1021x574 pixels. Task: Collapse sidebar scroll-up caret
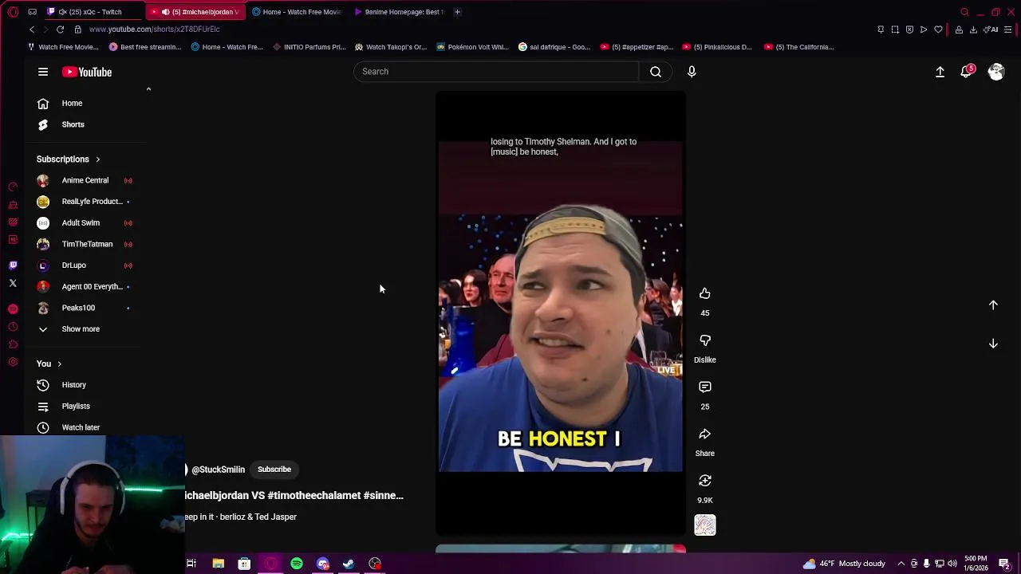tap(148, 89)
